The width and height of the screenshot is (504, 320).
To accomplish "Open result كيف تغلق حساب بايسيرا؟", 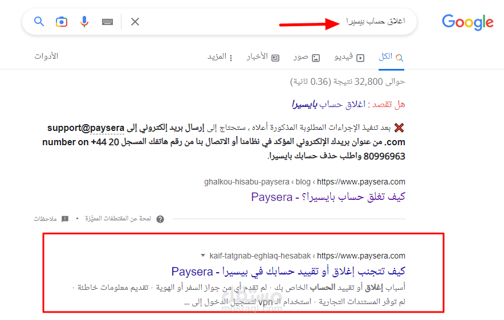I will point(328,197).
